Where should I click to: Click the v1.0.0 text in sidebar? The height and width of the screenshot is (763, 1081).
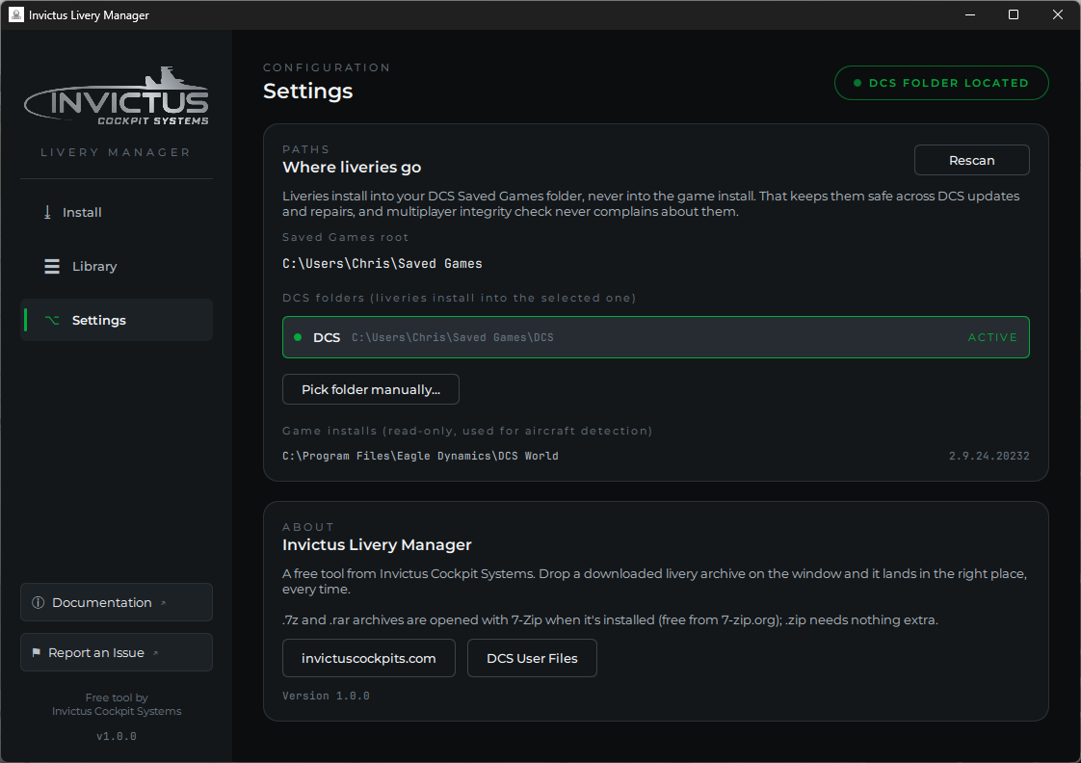pos(117,736)
